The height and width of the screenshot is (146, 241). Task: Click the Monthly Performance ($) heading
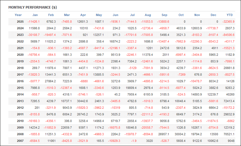click(x=32, y=7)
